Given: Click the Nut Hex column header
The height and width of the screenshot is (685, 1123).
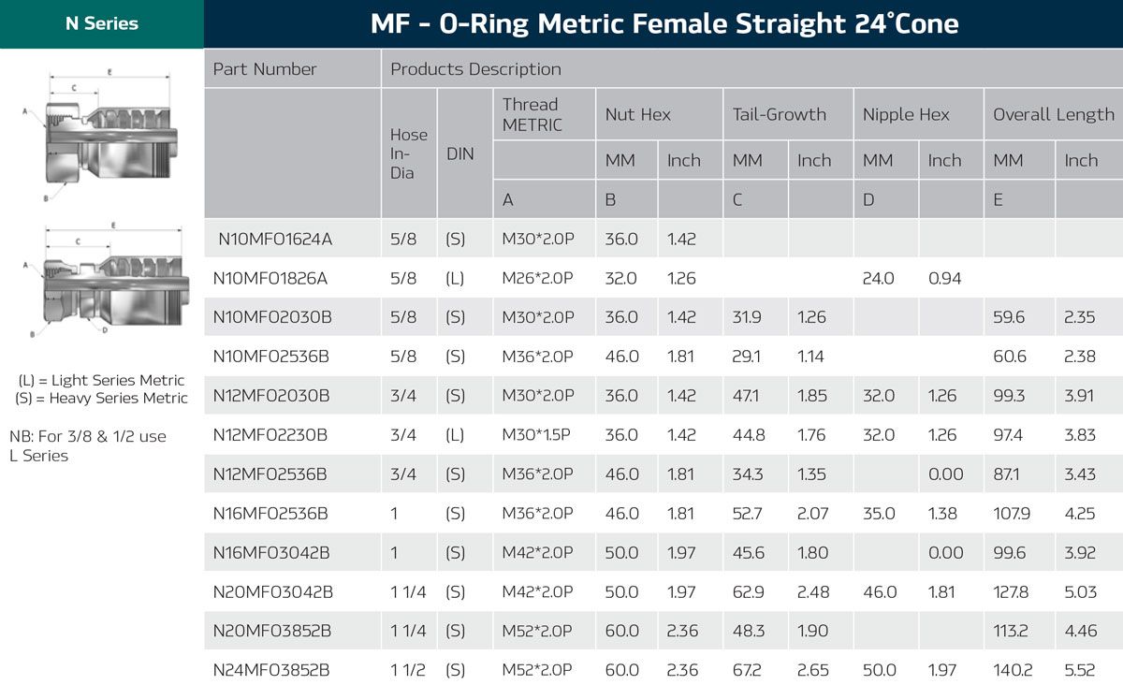Looking at the screenshot, I should click(x=638, y=114).
